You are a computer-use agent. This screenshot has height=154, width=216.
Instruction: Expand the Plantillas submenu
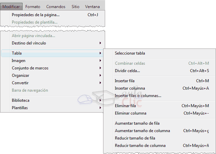click(x=20, y=108)
